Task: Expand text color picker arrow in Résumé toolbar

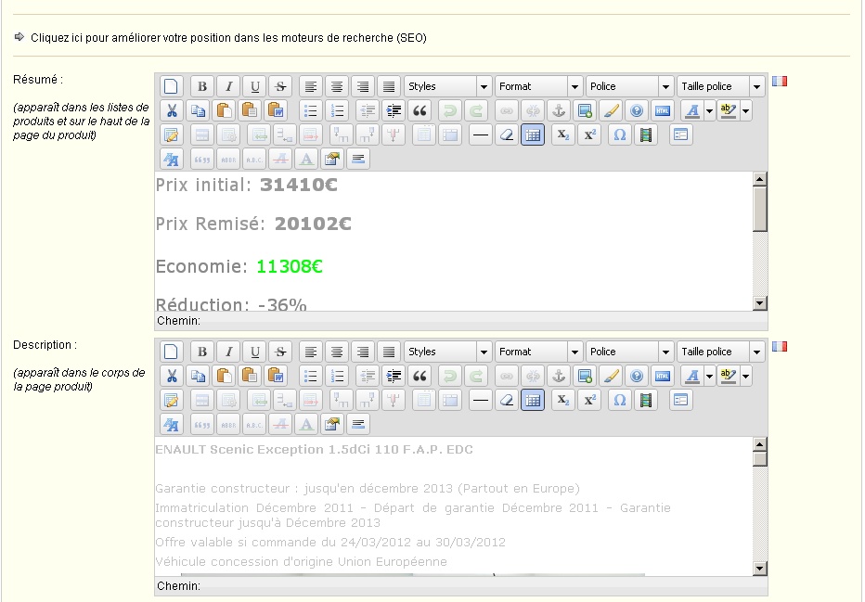Action: (710, 110)
